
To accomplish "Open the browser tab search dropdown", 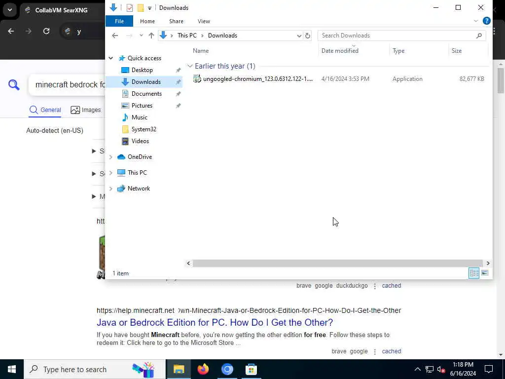I will (x=10, y=10).
